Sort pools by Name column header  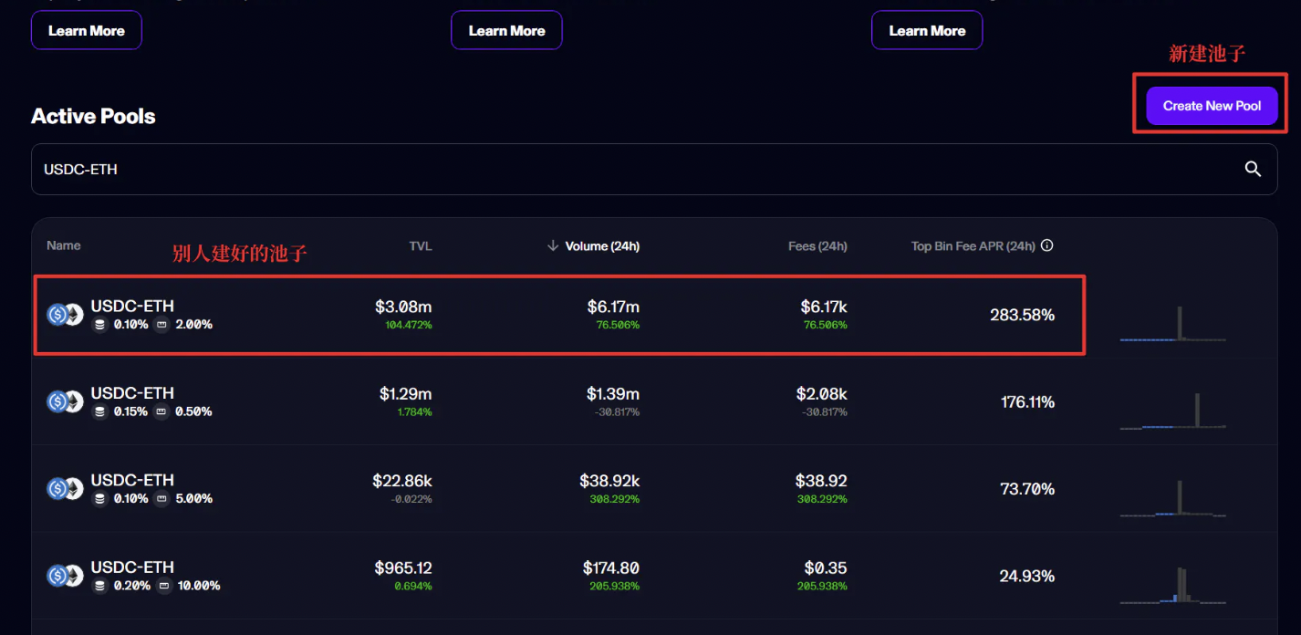[x=64, y=245]
